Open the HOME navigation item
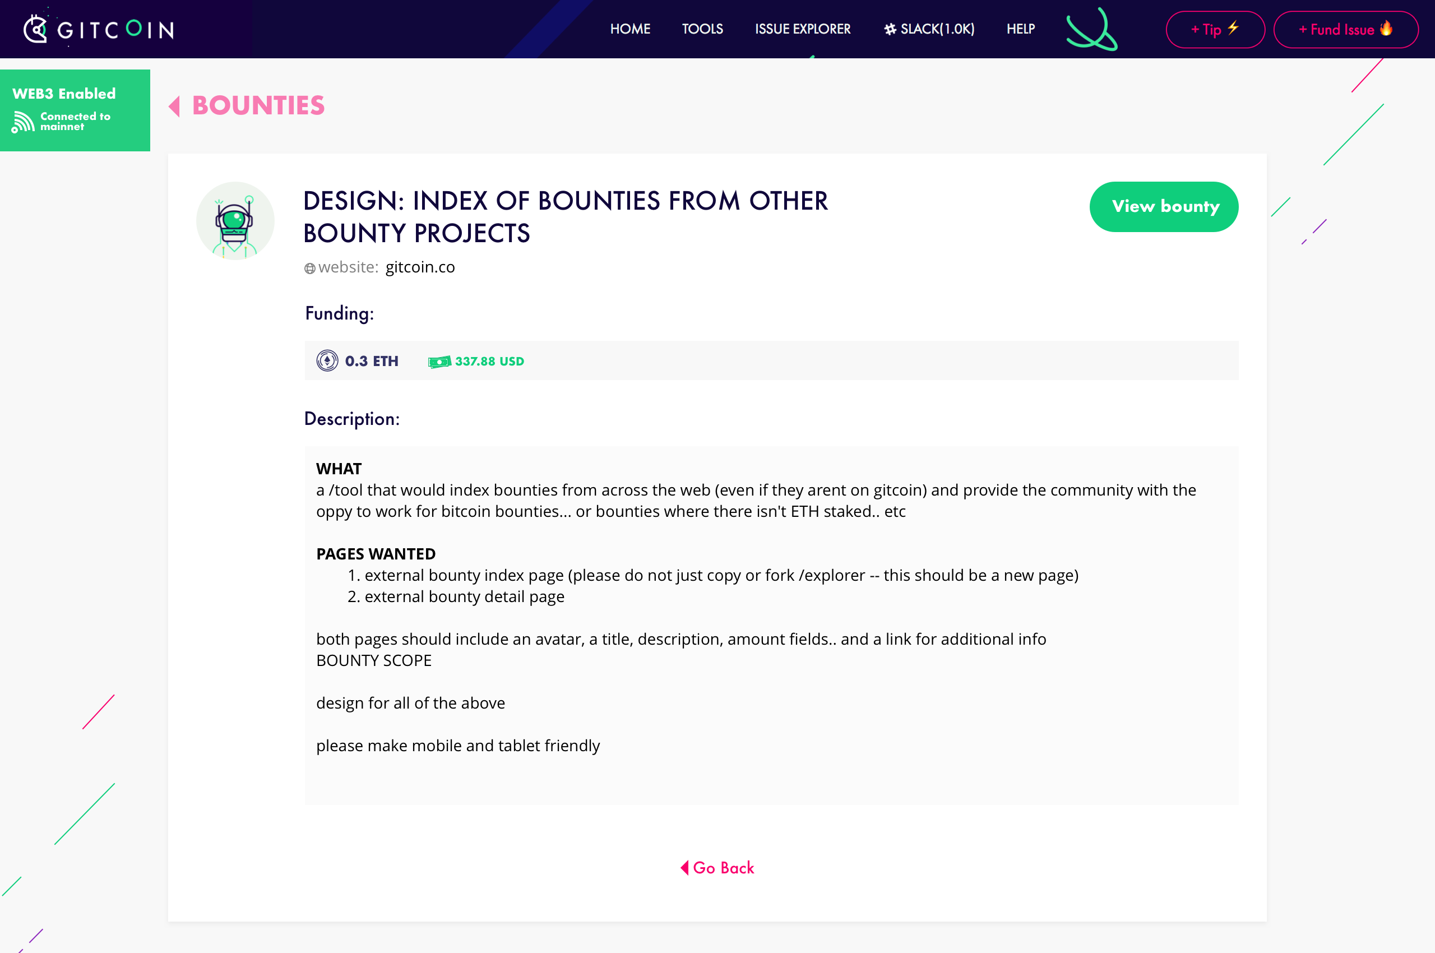This screenshot has width=1435, height=953. [630, 29]
